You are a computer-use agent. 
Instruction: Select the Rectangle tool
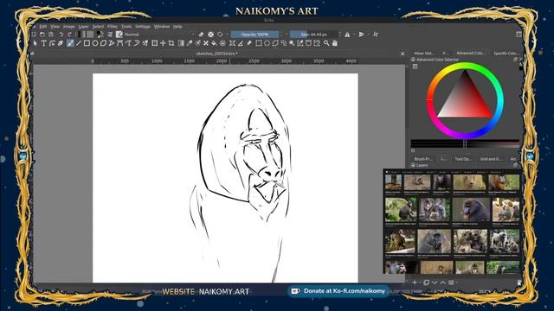(87, 43)
